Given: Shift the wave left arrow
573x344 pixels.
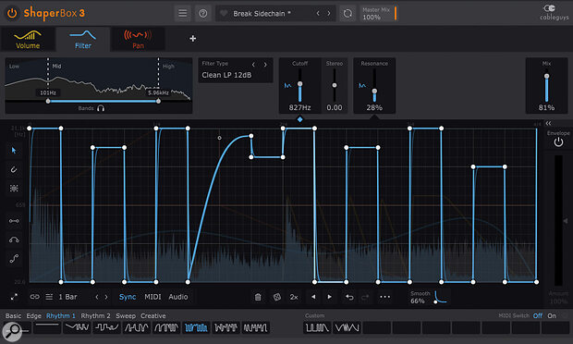Looking at the screenshot, I should pyautogui.click(x=313, y=297).
